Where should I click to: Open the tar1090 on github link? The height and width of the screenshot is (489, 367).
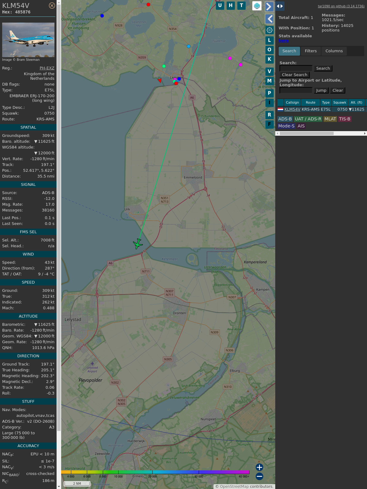(341, 6)
